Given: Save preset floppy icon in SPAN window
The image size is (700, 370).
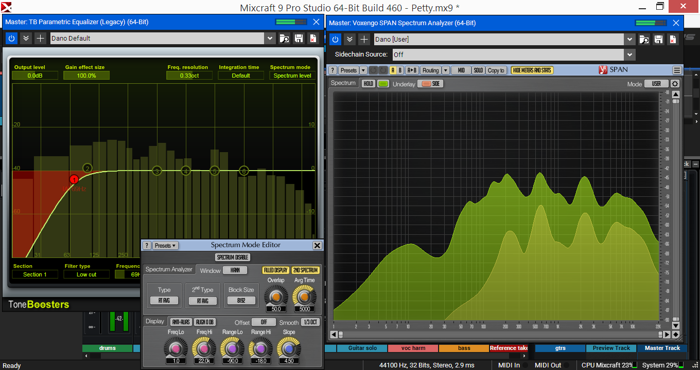Looking at the screenshot, I should tap(658, 39).
